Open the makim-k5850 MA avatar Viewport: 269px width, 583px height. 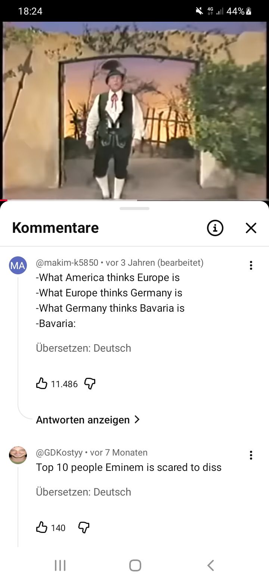[18, 266]
